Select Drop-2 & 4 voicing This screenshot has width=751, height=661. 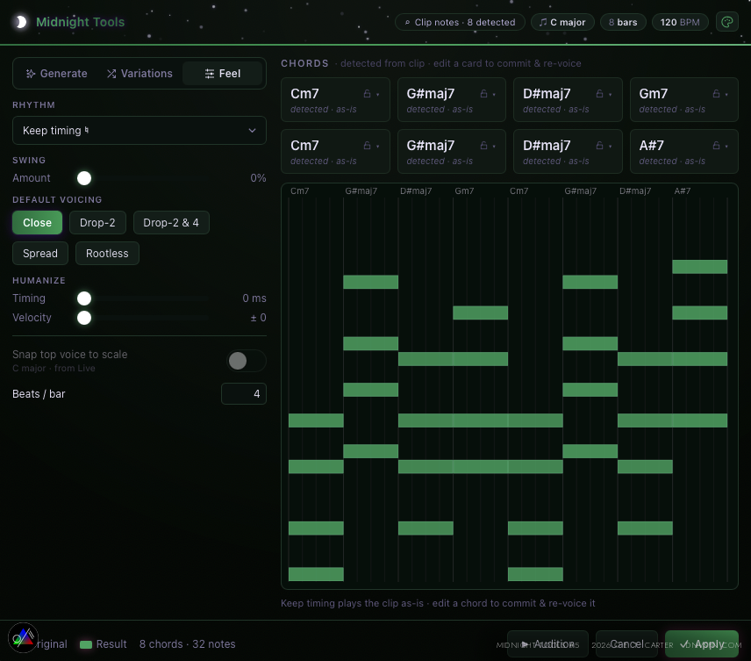[171, 222]
